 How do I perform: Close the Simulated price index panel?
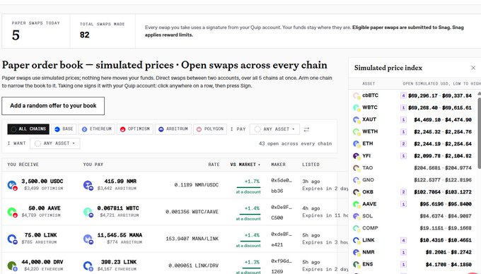point(473,68)
